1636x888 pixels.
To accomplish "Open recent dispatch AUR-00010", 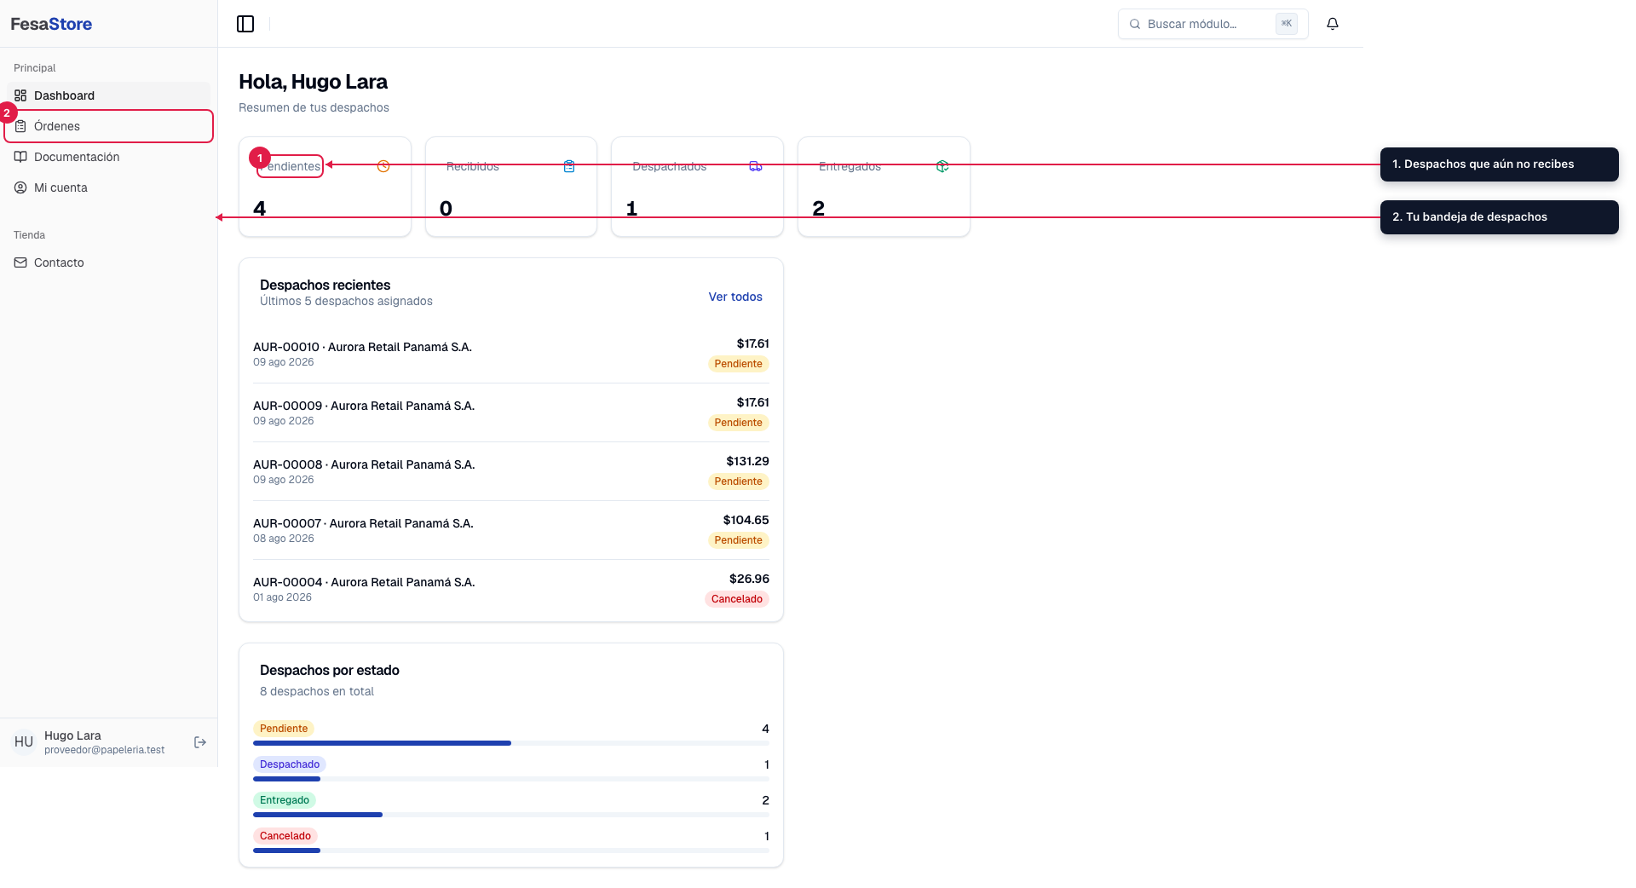I will tap(511, 354).
